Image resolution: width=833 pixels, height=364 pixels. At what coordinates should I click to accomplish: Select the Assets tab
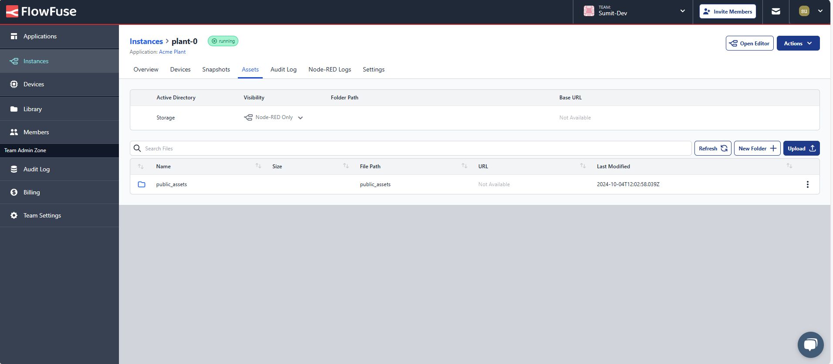[250, 69]
